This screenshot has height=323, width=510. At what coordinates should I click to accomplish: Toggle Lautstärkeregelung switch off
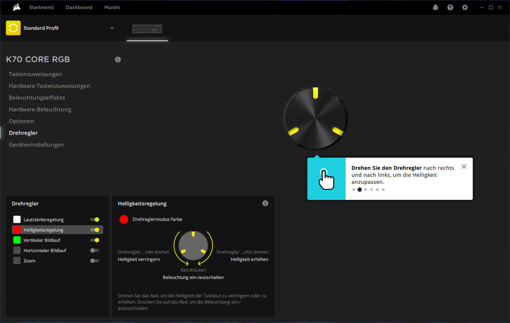tap(95, 219)
